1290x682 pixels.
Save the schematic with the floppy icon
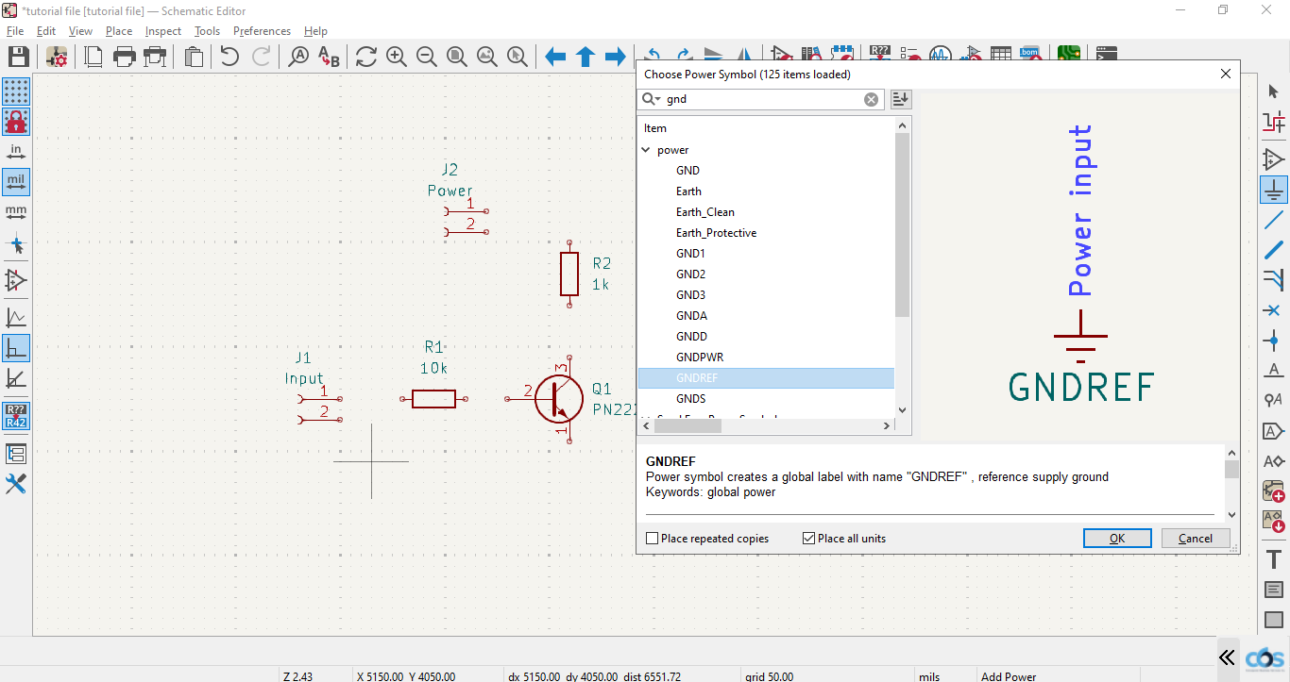pos(18,57)
